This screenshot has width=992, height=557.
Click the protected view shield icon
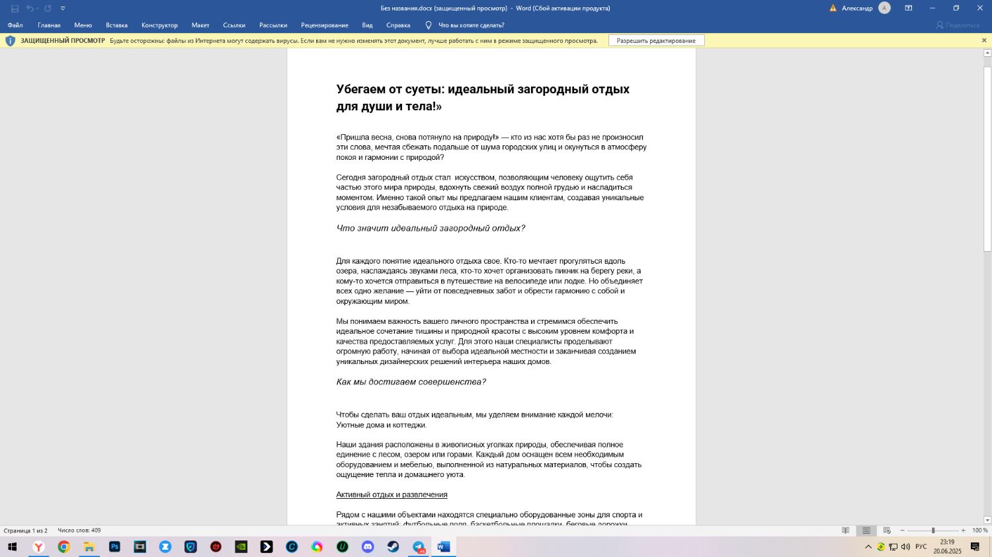10,41
